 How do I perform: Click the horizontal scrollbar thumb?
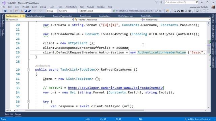(x=85, y=110)
